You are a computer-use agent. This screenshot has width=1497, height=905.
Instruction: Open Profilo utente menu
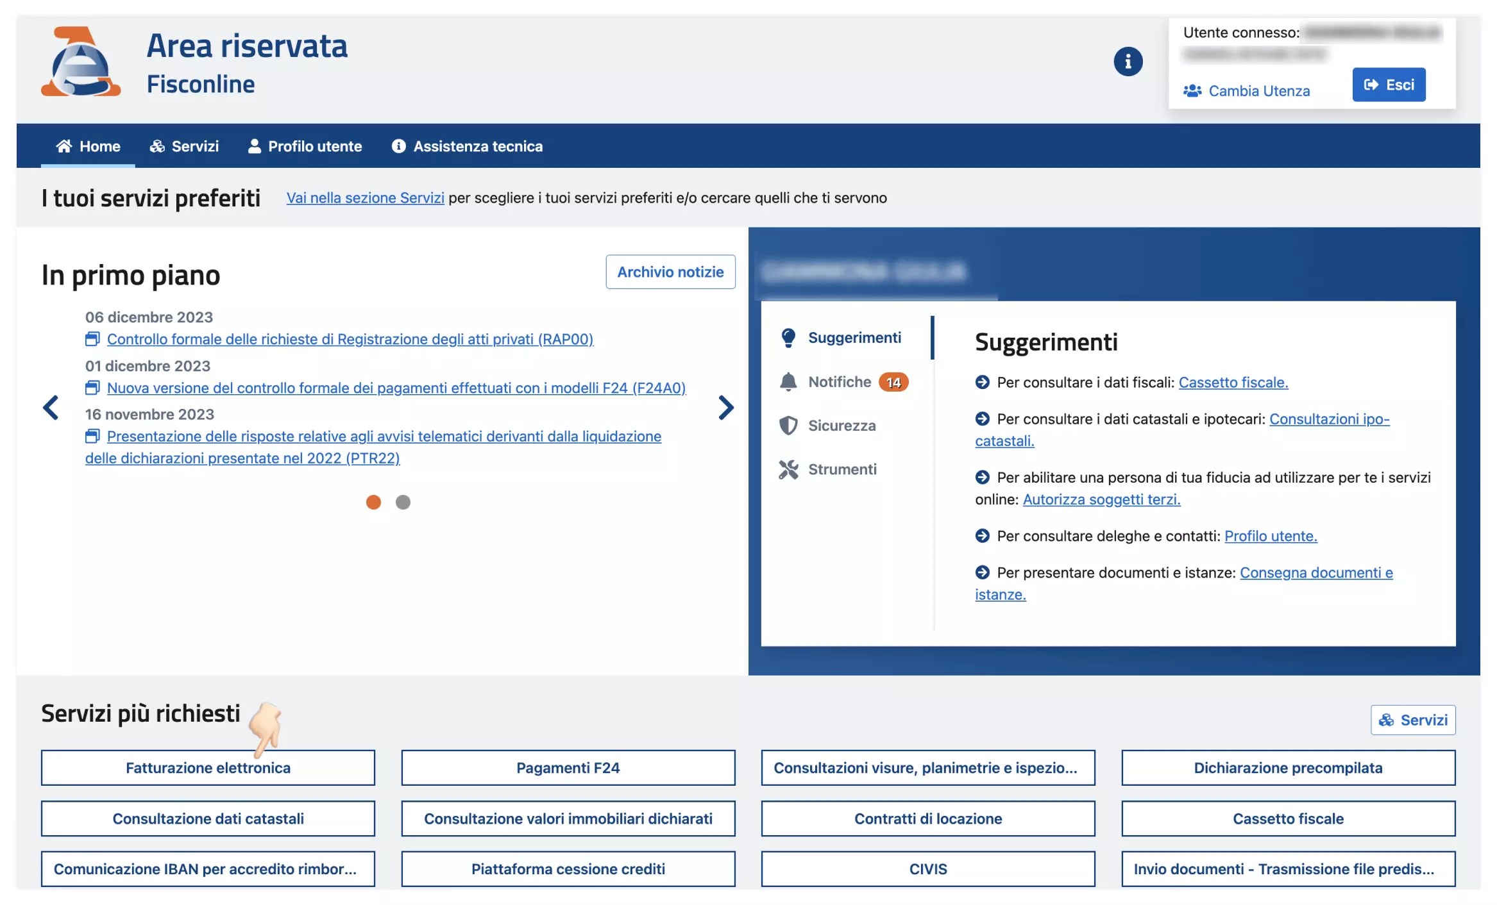pyautogui.click(x=305, y=146)
